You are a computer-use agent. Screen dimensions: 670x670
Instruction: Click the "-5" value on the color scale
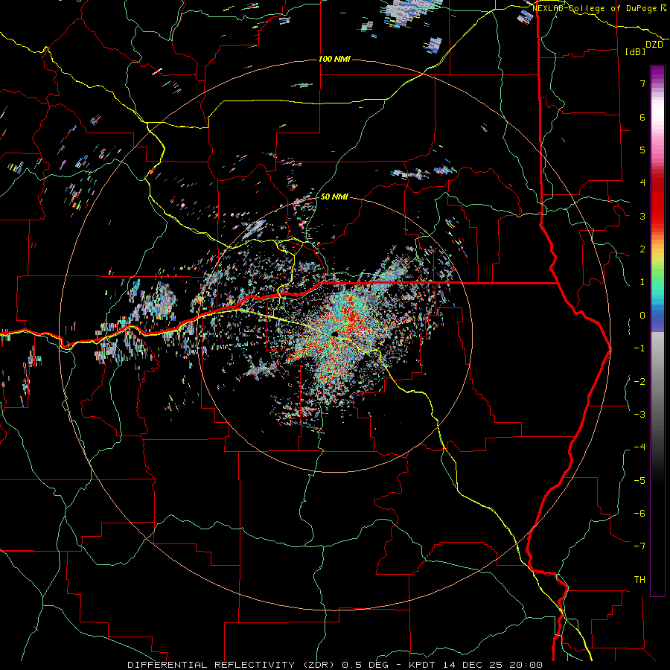[639, 481]
